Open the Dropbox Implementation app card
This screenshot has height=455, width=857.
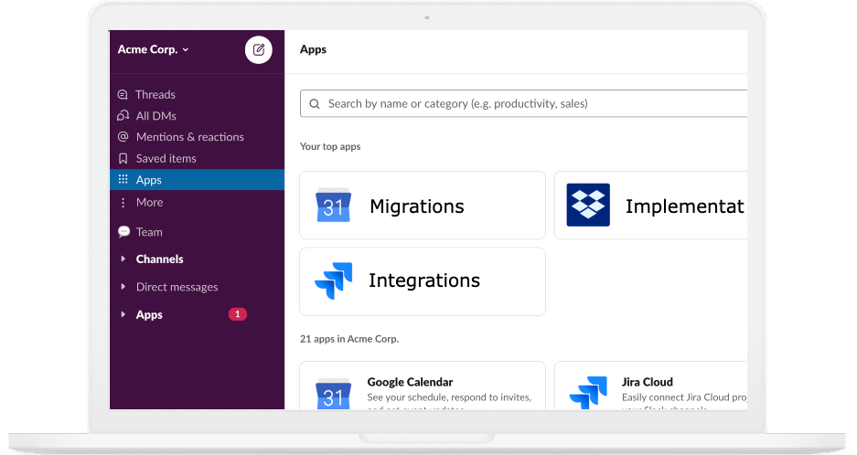coord(651,206)
